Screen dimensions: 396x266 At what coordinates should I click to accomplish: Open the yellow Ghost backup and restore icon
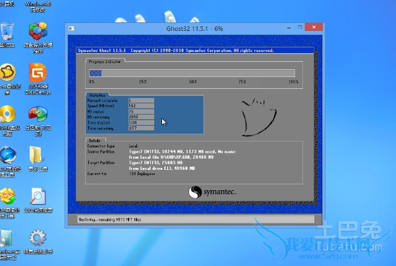(x=7, y=74)
